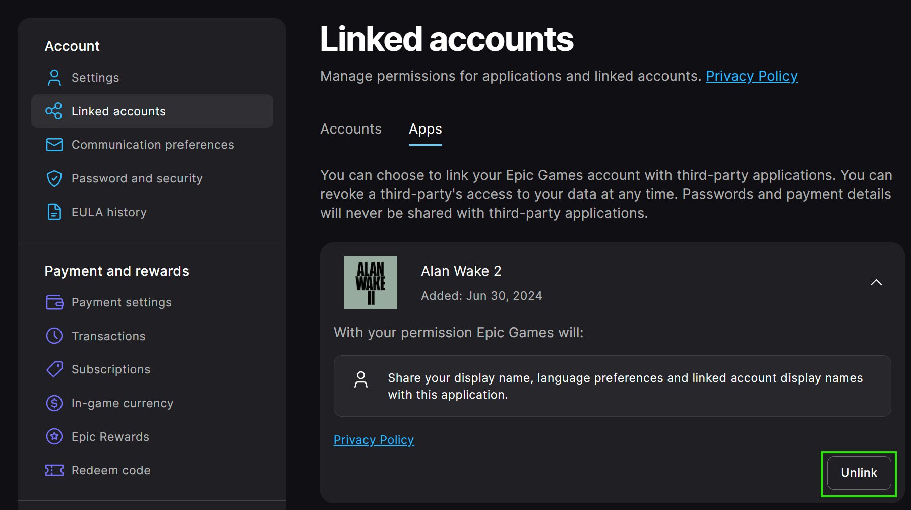911x510 pixels.
Task: Click the 'Account' sidebar section heading
Action: 72,46
